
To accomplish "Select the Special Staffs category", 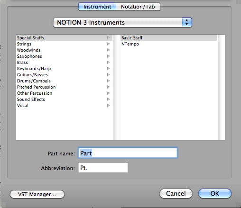I will [64, 38].
